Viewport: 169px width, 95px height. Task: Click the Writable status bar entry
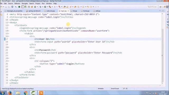pyautogui.click(x=101, y=89)
